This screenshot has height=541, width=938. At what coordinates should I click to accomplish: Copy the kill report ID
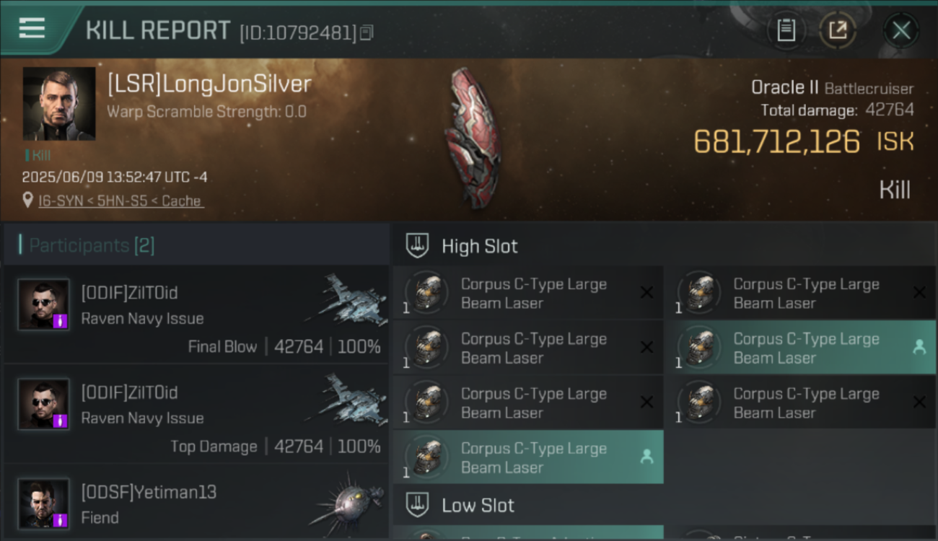pyautogui.click(x=367, y=32)
